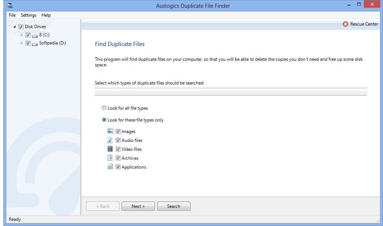Open the Help menu
This screenshot has height=226, width=383.
click(x=46, y=15)
